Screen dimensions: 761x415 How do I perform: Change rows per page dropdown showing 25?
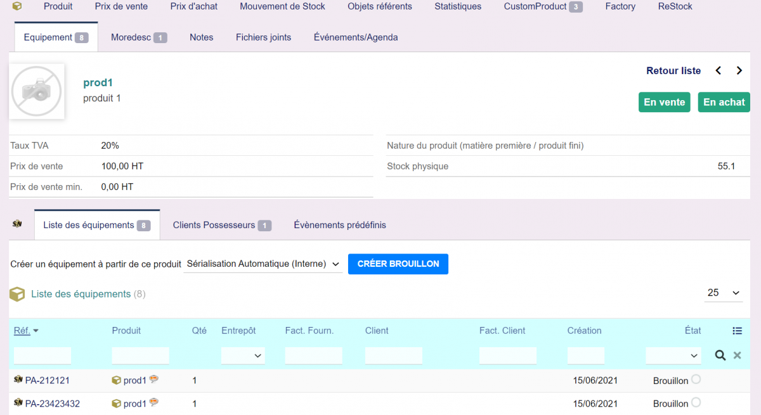point(724,293)
